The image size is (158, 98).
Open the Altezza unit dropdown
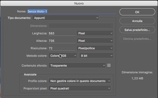point(95,41)
